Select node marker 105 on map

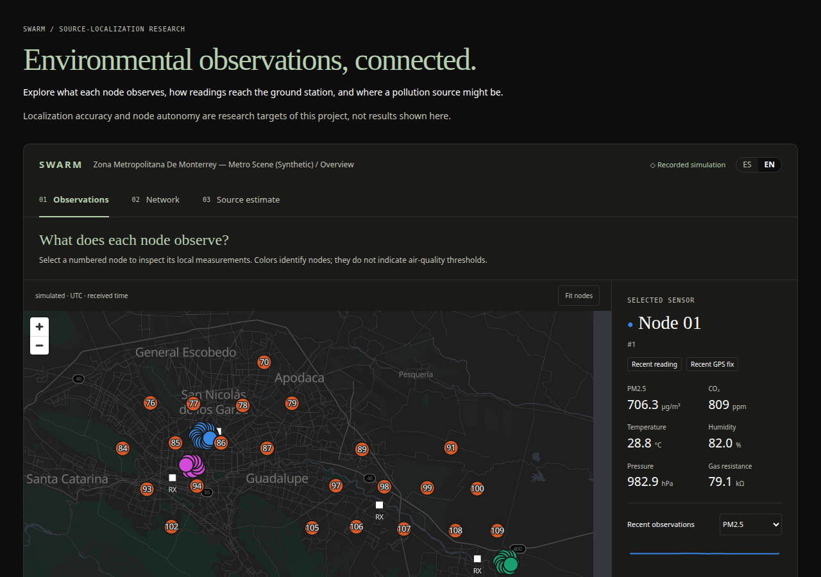point(312,528)
